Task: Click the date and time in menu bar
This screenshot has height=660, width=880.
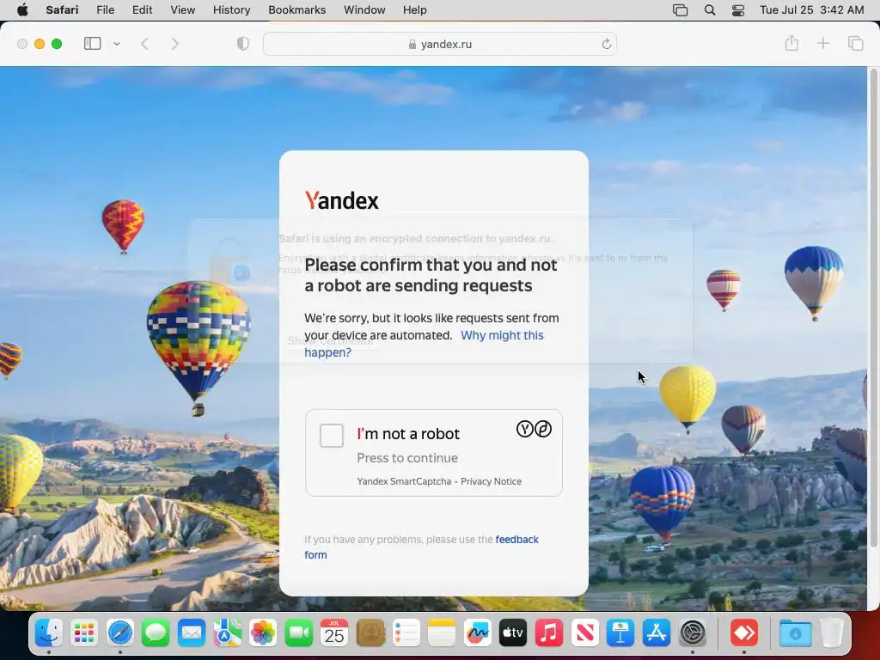Action: (x=811, y=10)
